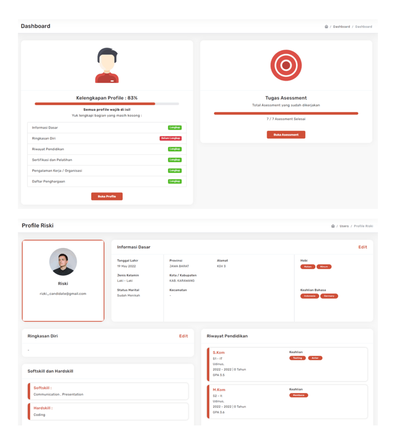Open the M.Kom education entry
Image resolution: width=393 pixels, height=438 pixels.
(219, 390)
